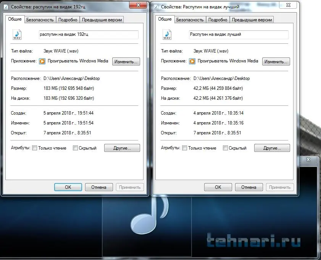Click Применить in лучший properties window
The image size is (321, 260).
pyautogui.click(x=280, y=187)
